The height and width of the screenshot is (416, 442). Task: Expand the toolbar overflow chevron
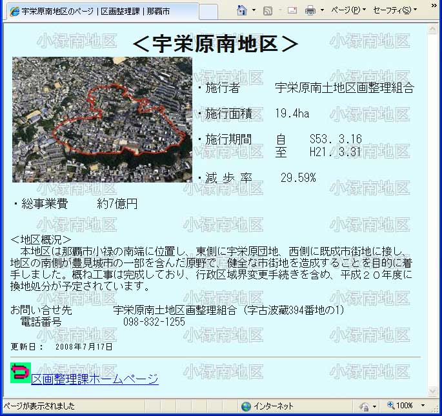pos(434,6)
